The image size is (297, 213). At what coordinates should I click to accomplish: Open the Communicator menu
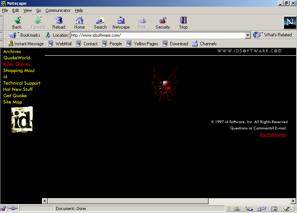pyautogui.click(x=58, y=11)
